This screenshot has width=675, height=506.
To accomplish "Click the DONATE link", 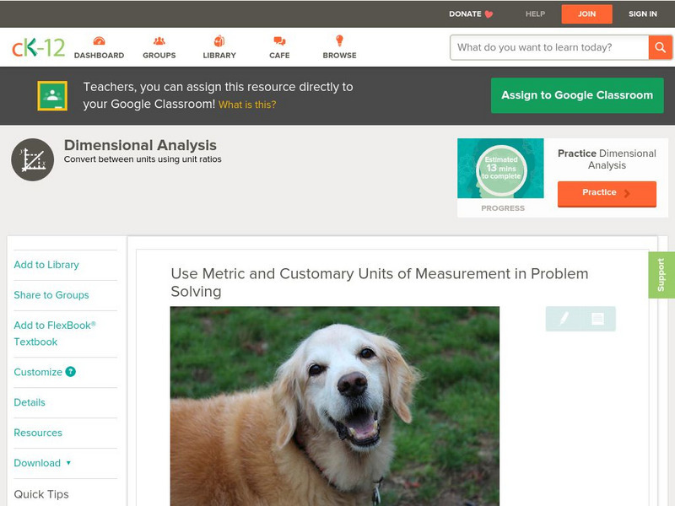I will [x=465, y=14].
